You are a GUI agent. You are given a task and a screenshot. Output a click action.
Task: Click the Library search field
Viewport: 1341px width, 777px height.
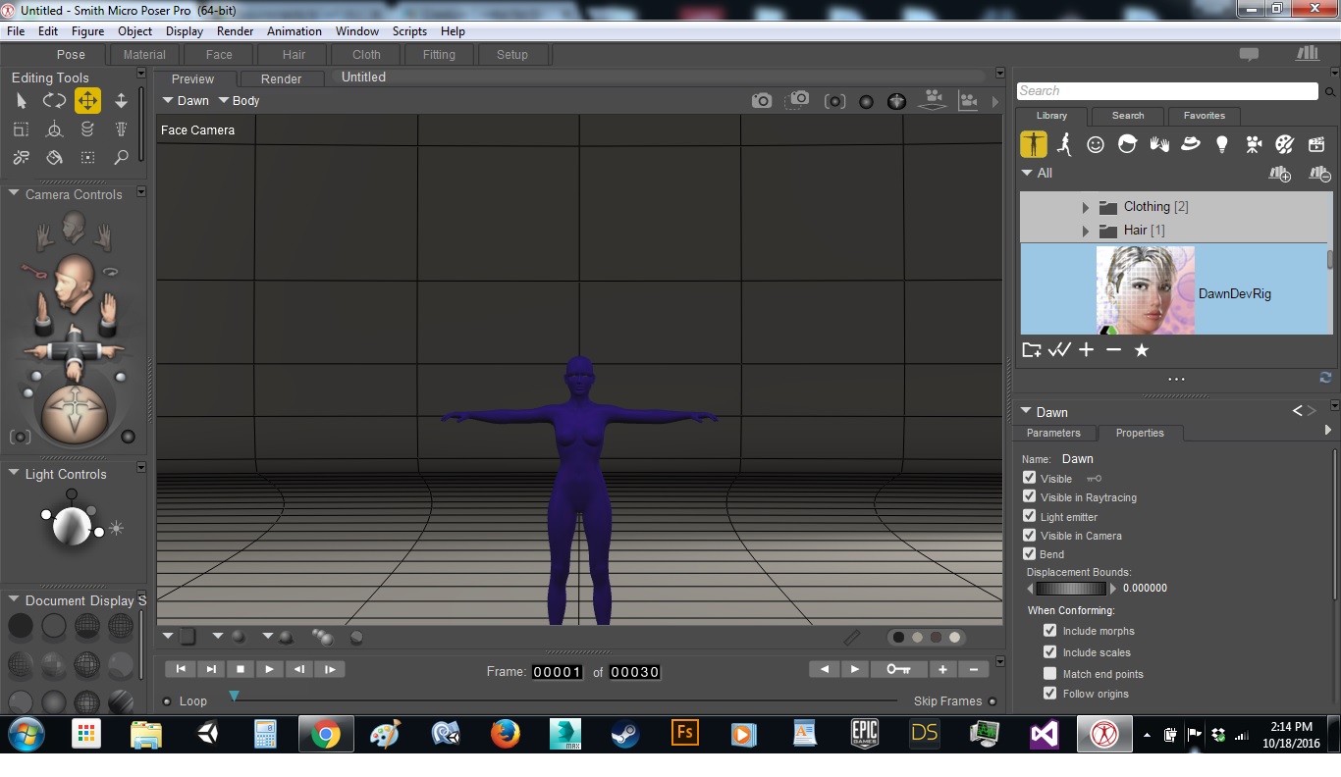tap(1166, 91)
